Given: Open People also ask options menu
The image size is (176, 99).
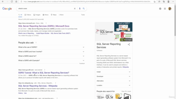Looking at the screenshot, I should [x=36, y=43].
